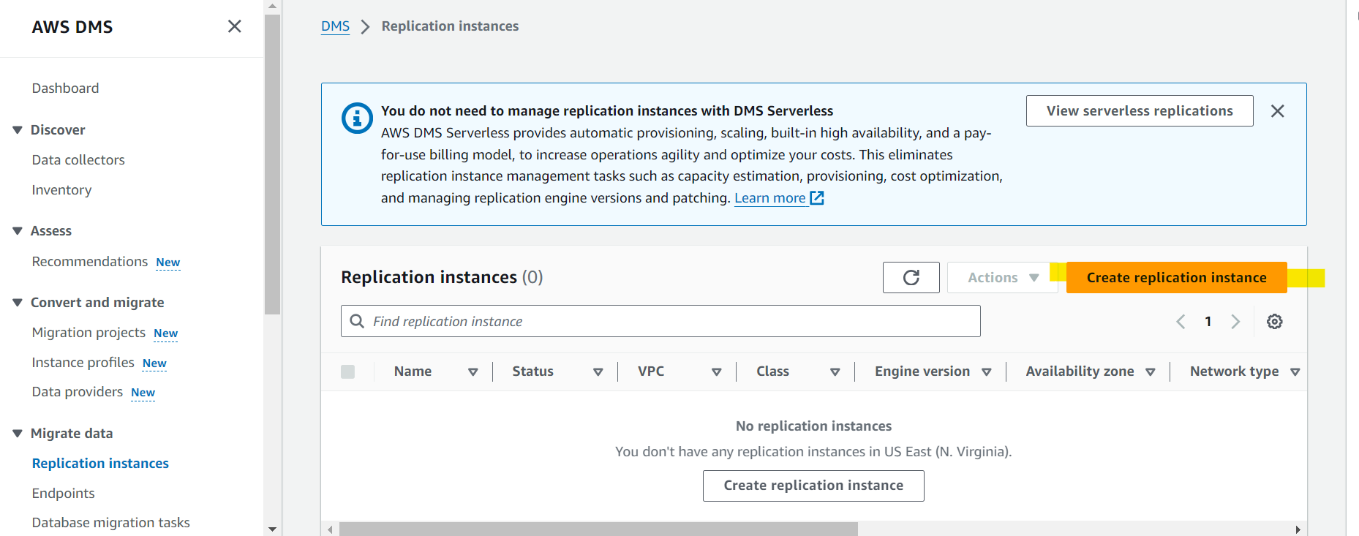
Task: Sort the table by Network type column
Action: (x=1295, y=371)
